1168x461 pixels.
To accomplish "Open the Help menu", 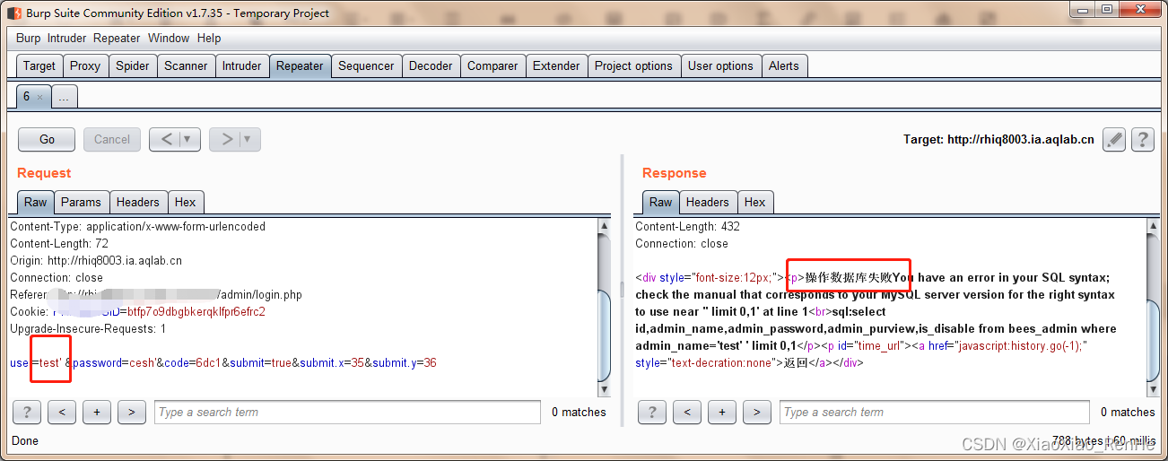I will pos(209,38).
